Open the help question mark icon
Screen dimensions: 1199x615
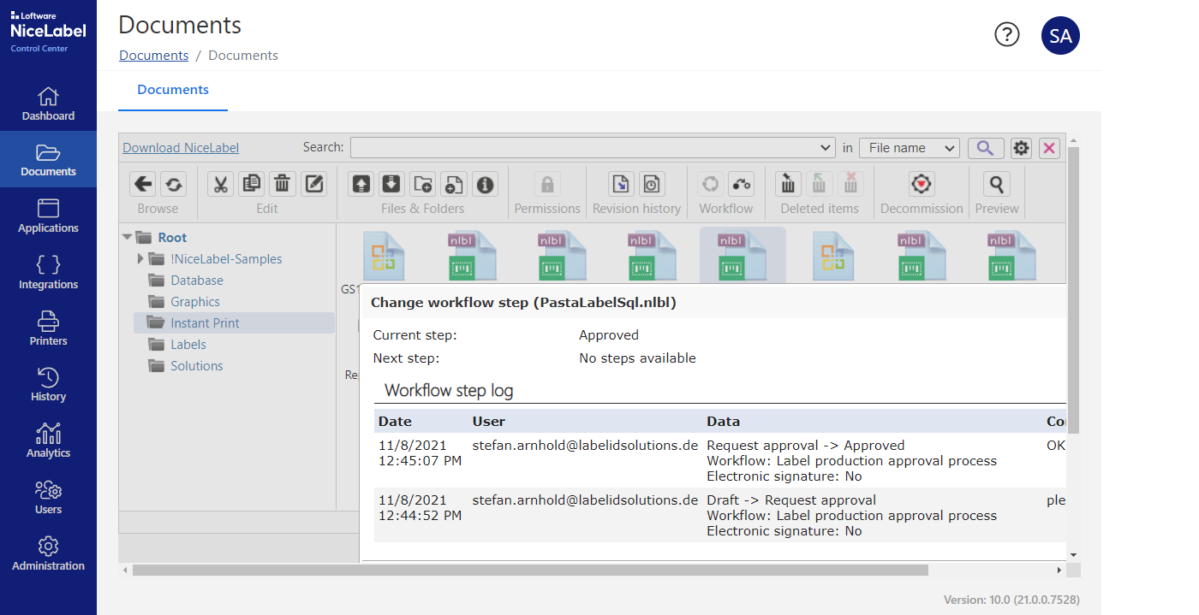click(x=1007, y=34)
